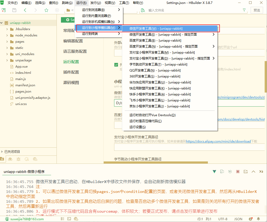Click the list icon in status bar
Image resolution: width=267 pixels, height=222 pixels.
coord(63,219)
